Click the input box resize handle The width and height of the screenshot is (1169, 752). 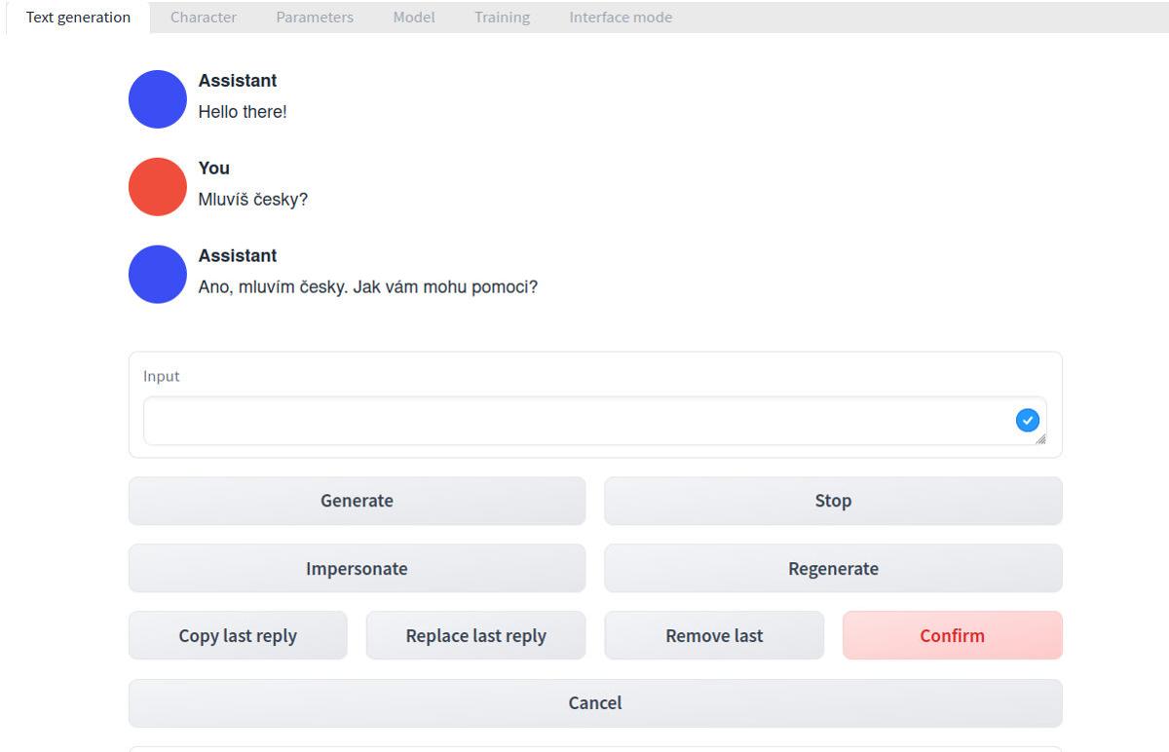tap(1040, 439)
